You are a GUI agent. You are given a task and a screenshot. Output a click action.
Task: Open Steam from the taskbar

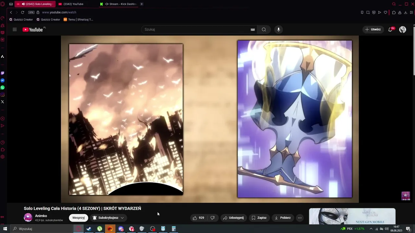click(x=89, y=229)
